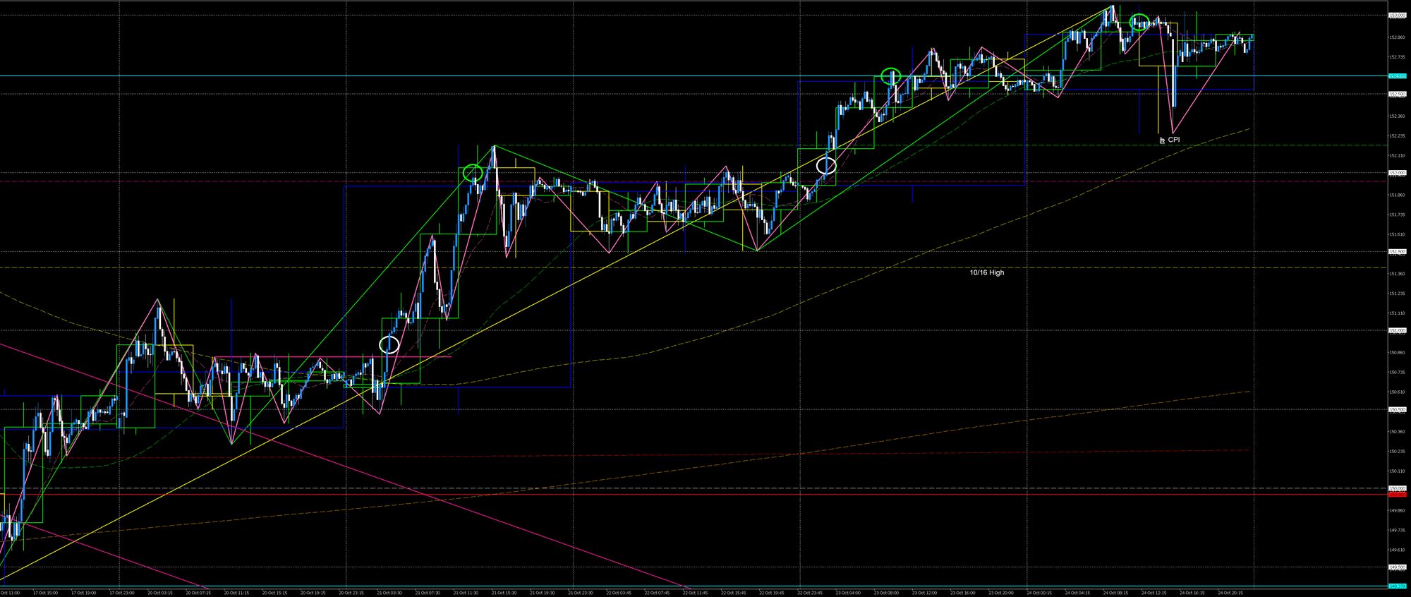This screenshot has width=1411, height=597.
Task: Click the 152.500 boxed price label
Action: (x=1397, y=94)
